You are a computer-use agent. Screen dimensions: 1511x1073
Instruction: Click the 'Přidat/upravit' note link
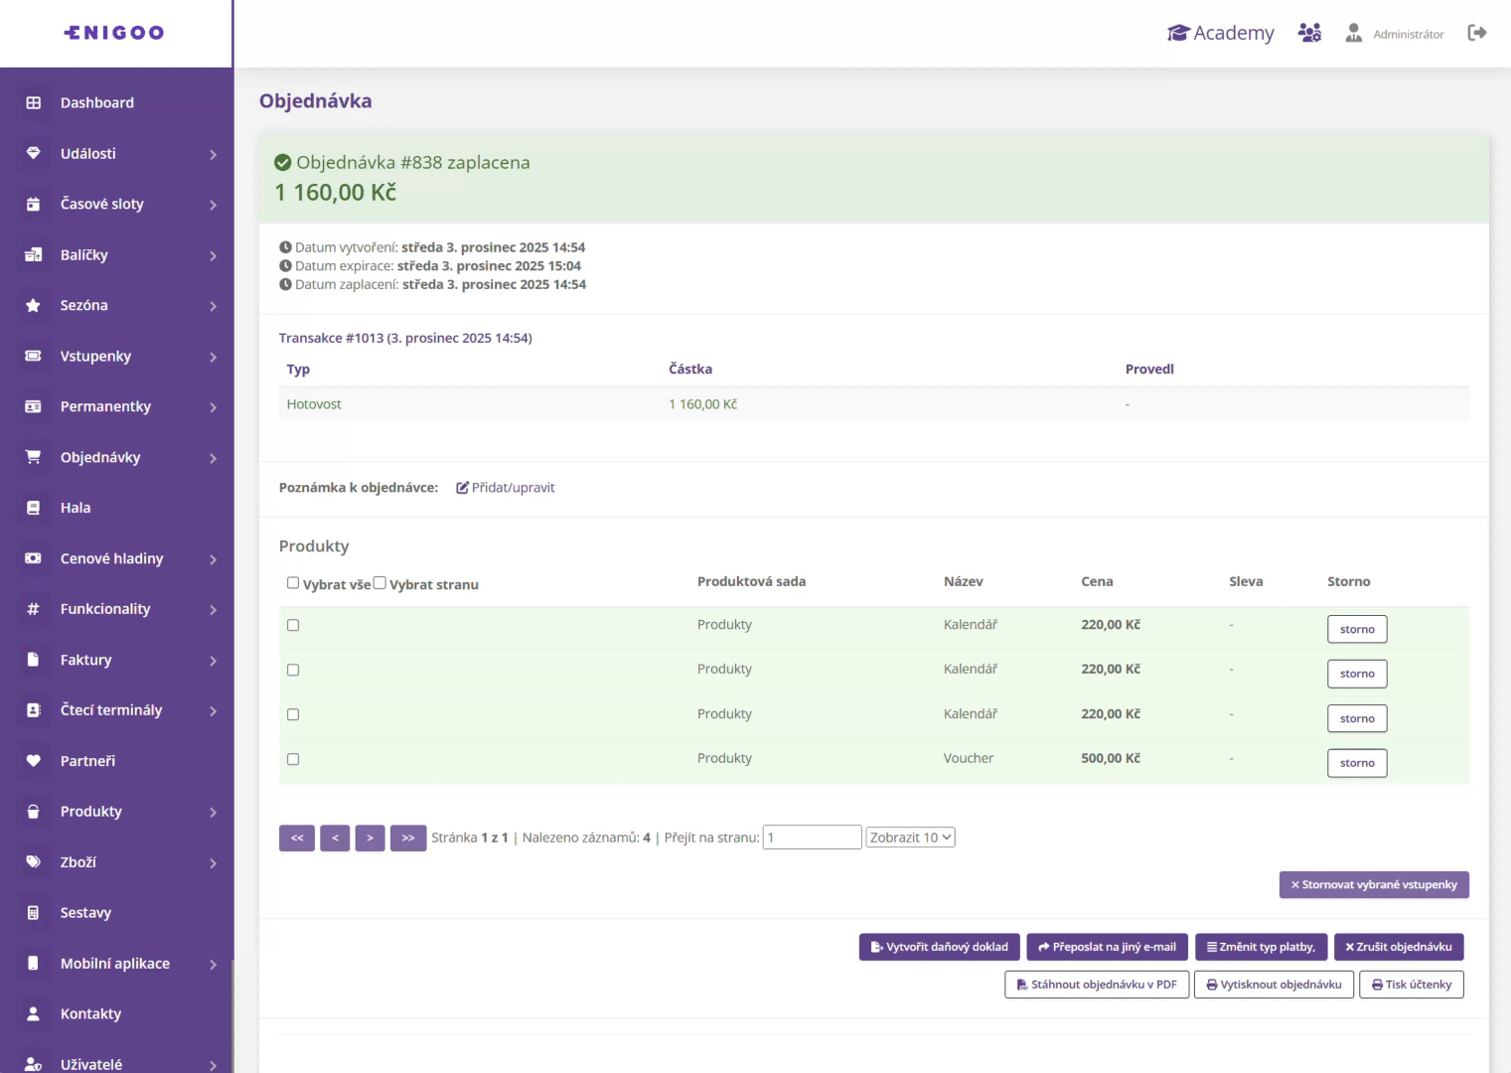[x=506, y=488]
